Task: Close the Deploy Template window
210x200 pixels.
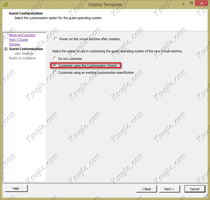Action: pos(202,4)
